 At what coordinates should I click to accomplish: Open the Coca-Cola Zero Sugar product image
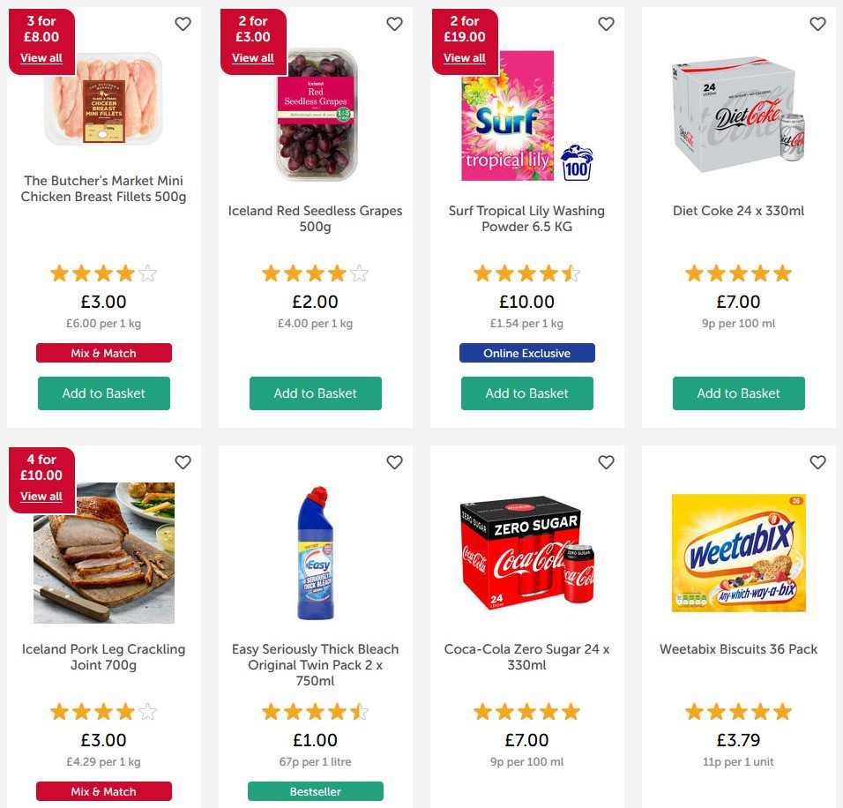pos(526,556)
